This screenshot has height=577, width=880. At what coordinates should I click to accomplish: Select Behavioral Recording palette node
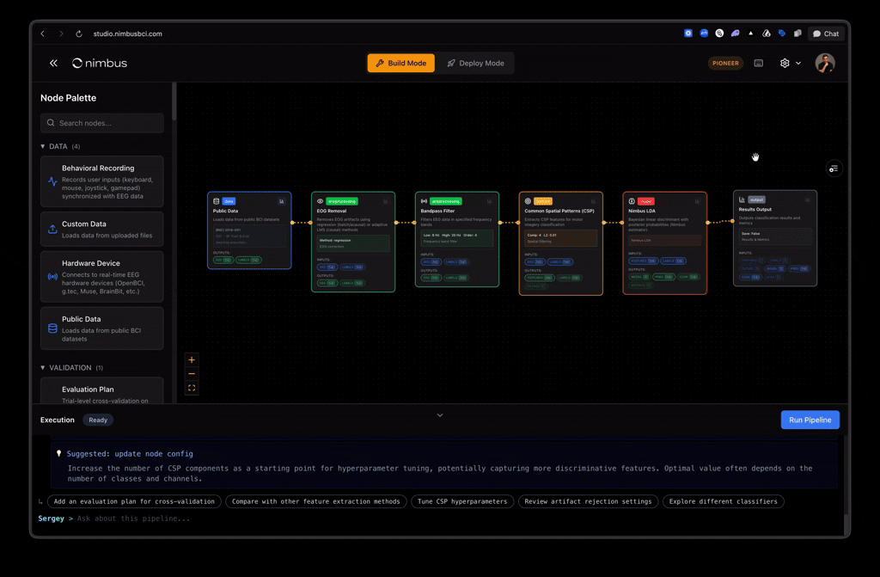click(102, 181)
